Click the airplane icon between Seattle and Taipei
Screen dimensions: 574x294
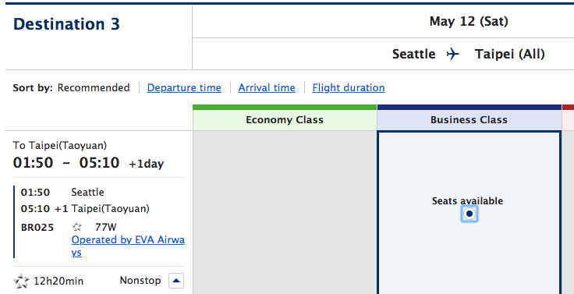click(x=453, y=54)
